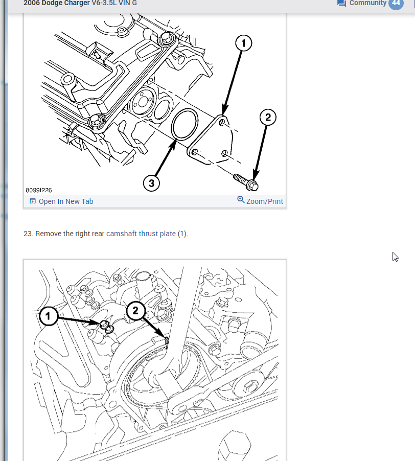The image size is (415, 461).
Task: Click the bolt illustration in first diagram
Action: coord(246,182)
